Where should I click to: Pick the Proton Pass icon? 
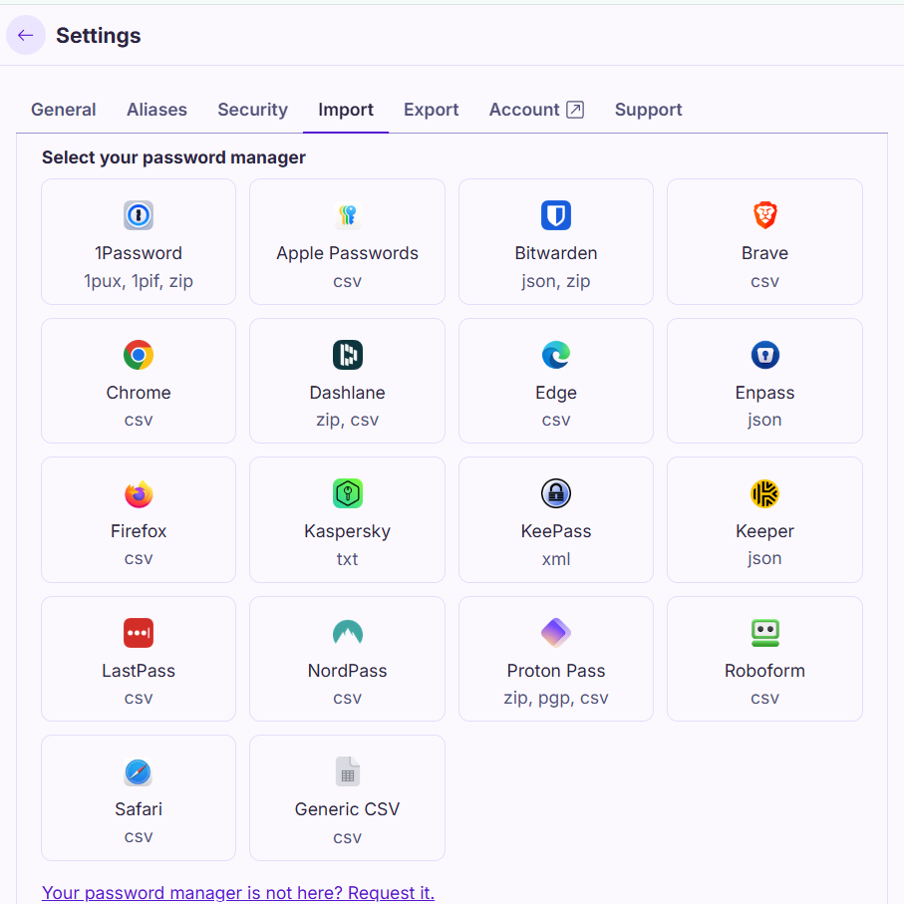tap(555, 633)
